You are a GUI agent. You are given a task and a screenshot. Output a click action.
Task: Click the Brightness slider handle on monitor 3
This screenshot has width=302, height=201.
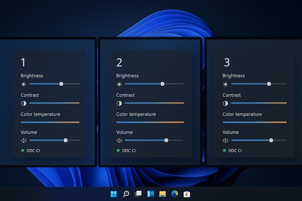coord(269,84)
